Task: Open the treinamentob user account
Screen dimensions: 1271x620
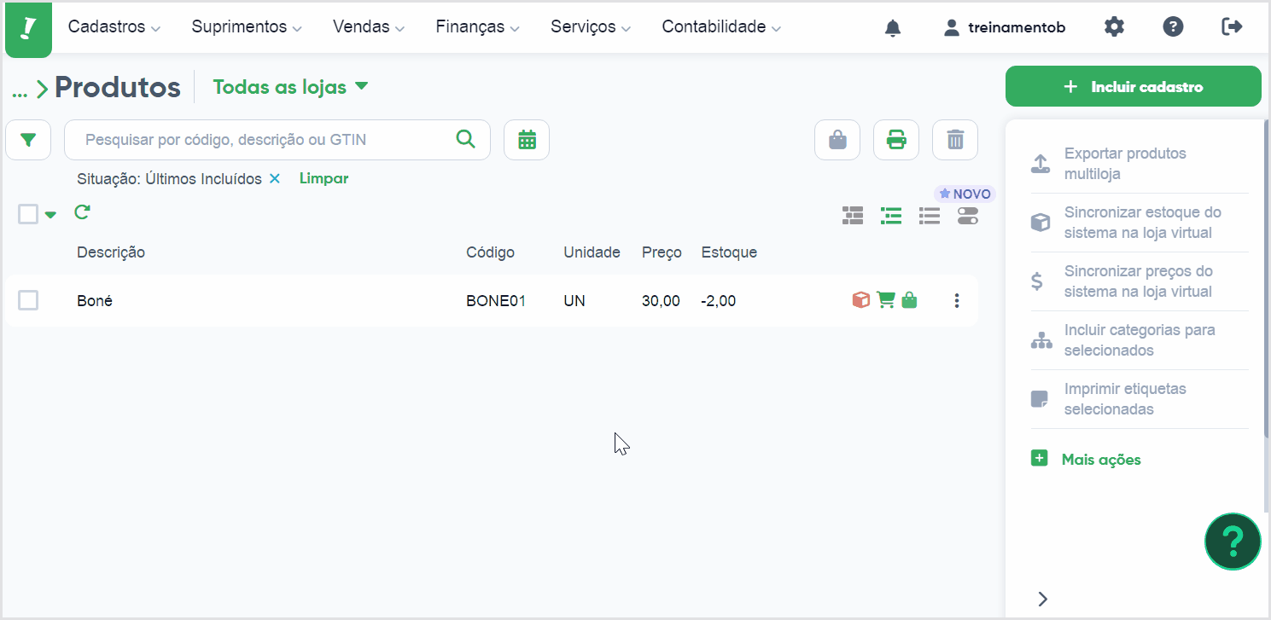Action: [1005, 27]
